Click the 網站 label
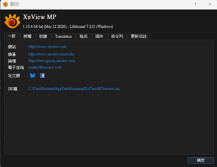The image size is (217, 167). point(12,47)
